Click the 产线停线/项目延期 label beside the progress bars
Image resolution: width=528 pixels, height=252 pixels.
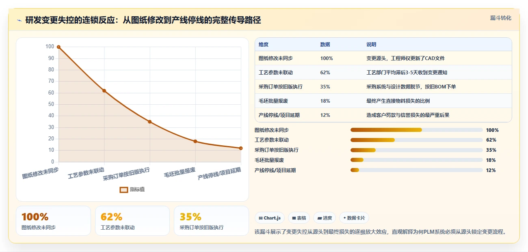275,170
